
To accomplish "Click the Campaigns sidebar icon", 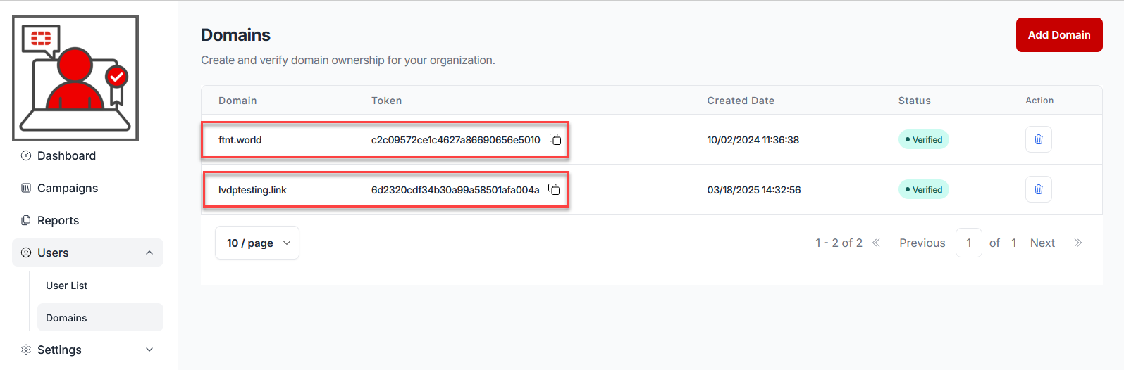I will [x=26, y=188].
